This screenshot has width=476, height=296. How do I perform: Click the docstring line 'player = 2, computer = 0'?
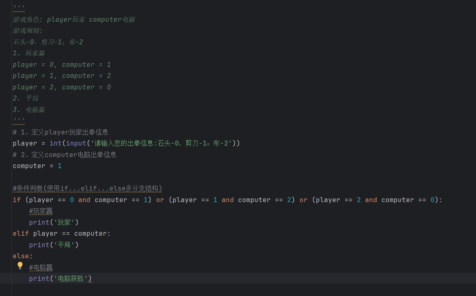tap(61, 87)
